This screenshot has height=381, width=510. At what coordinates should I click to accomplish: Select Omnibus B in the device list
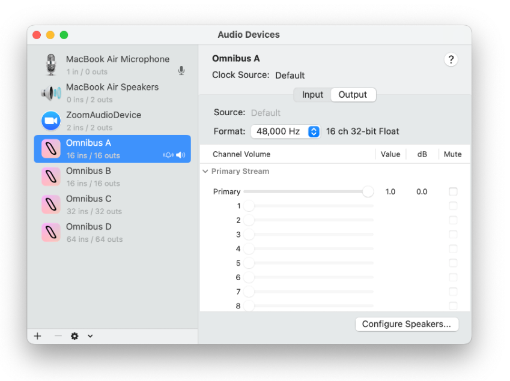coord(112,176)
